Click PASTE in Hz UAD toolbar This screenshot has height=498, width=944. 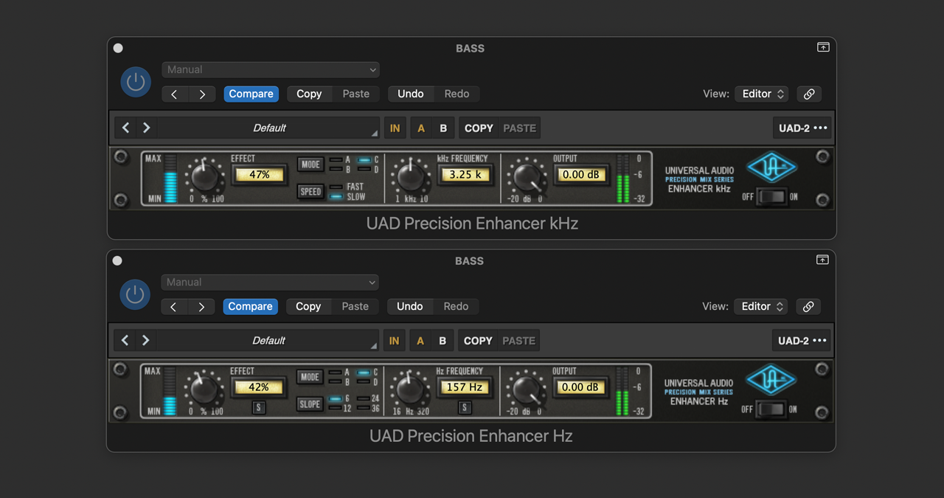[x=518, y=341]
